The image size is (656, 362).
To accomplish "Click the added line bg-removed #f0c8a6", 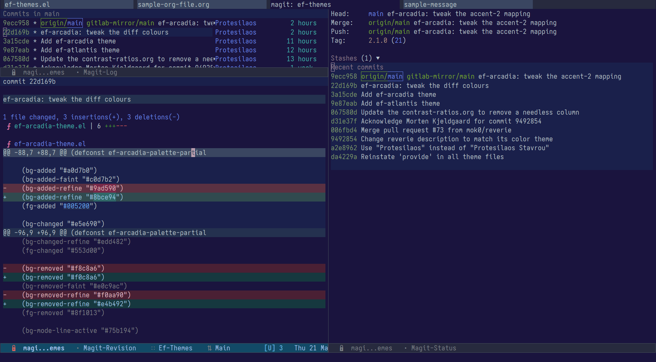I will pyautogui.click(x=164, y=277).
